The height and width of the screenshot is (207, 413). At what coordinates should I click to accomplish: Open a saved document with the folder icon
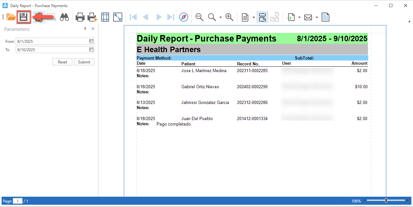pos(11,17)
